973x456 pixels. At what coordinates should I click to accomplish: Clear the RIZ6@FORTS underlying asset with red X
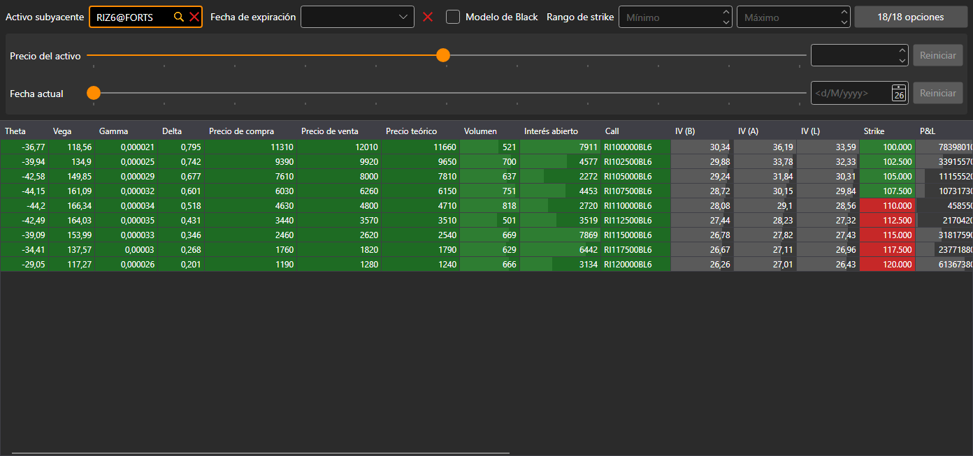tap(194, 17)
